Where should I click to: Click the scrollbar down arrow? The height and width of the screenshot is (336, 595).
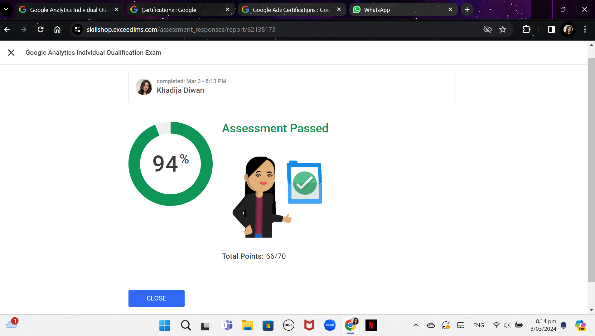(591, 310)
